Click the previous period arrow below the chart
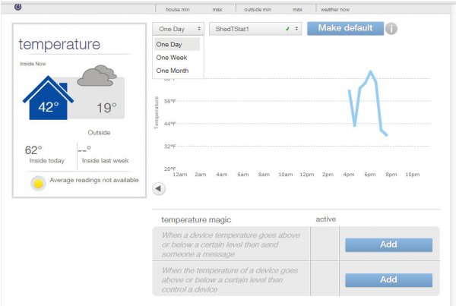Viewport: 456px width, 306px height. click(x=159, y=188)
